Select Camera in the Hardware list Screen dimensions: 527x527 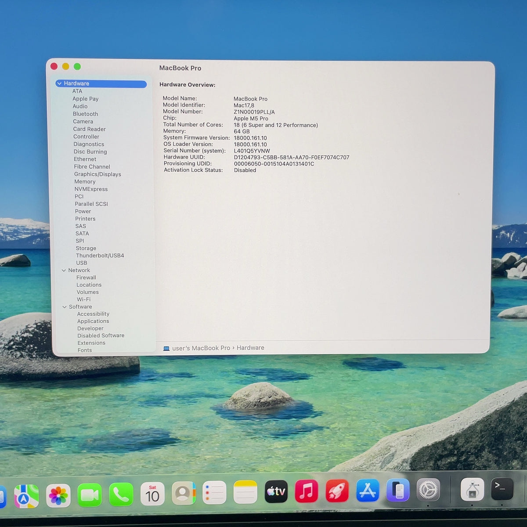(x=83, y=122)
